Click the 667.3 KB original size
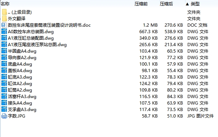This screenshot has width=218, height=137. (x=148, y=31)
